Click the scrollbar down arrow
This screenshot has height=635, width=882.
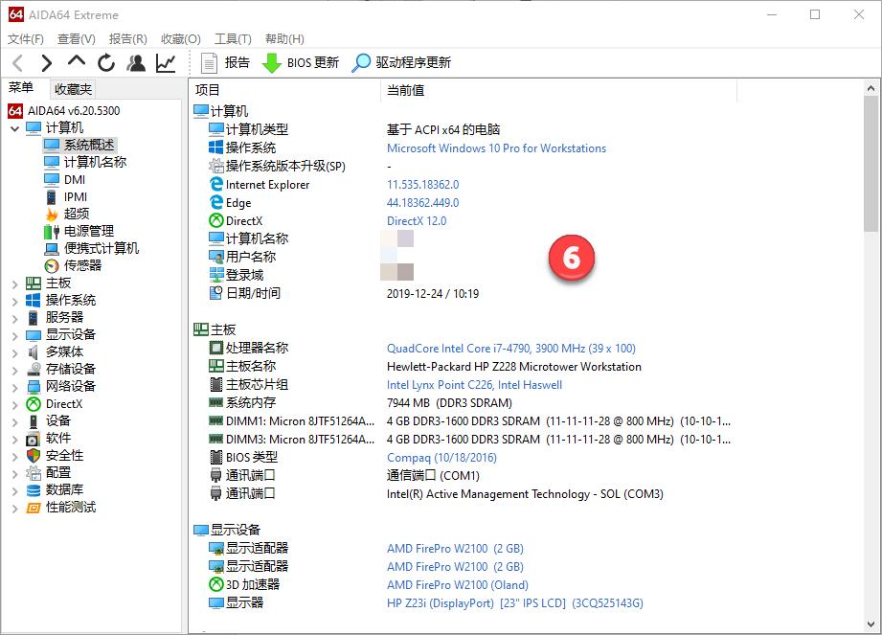871,624
